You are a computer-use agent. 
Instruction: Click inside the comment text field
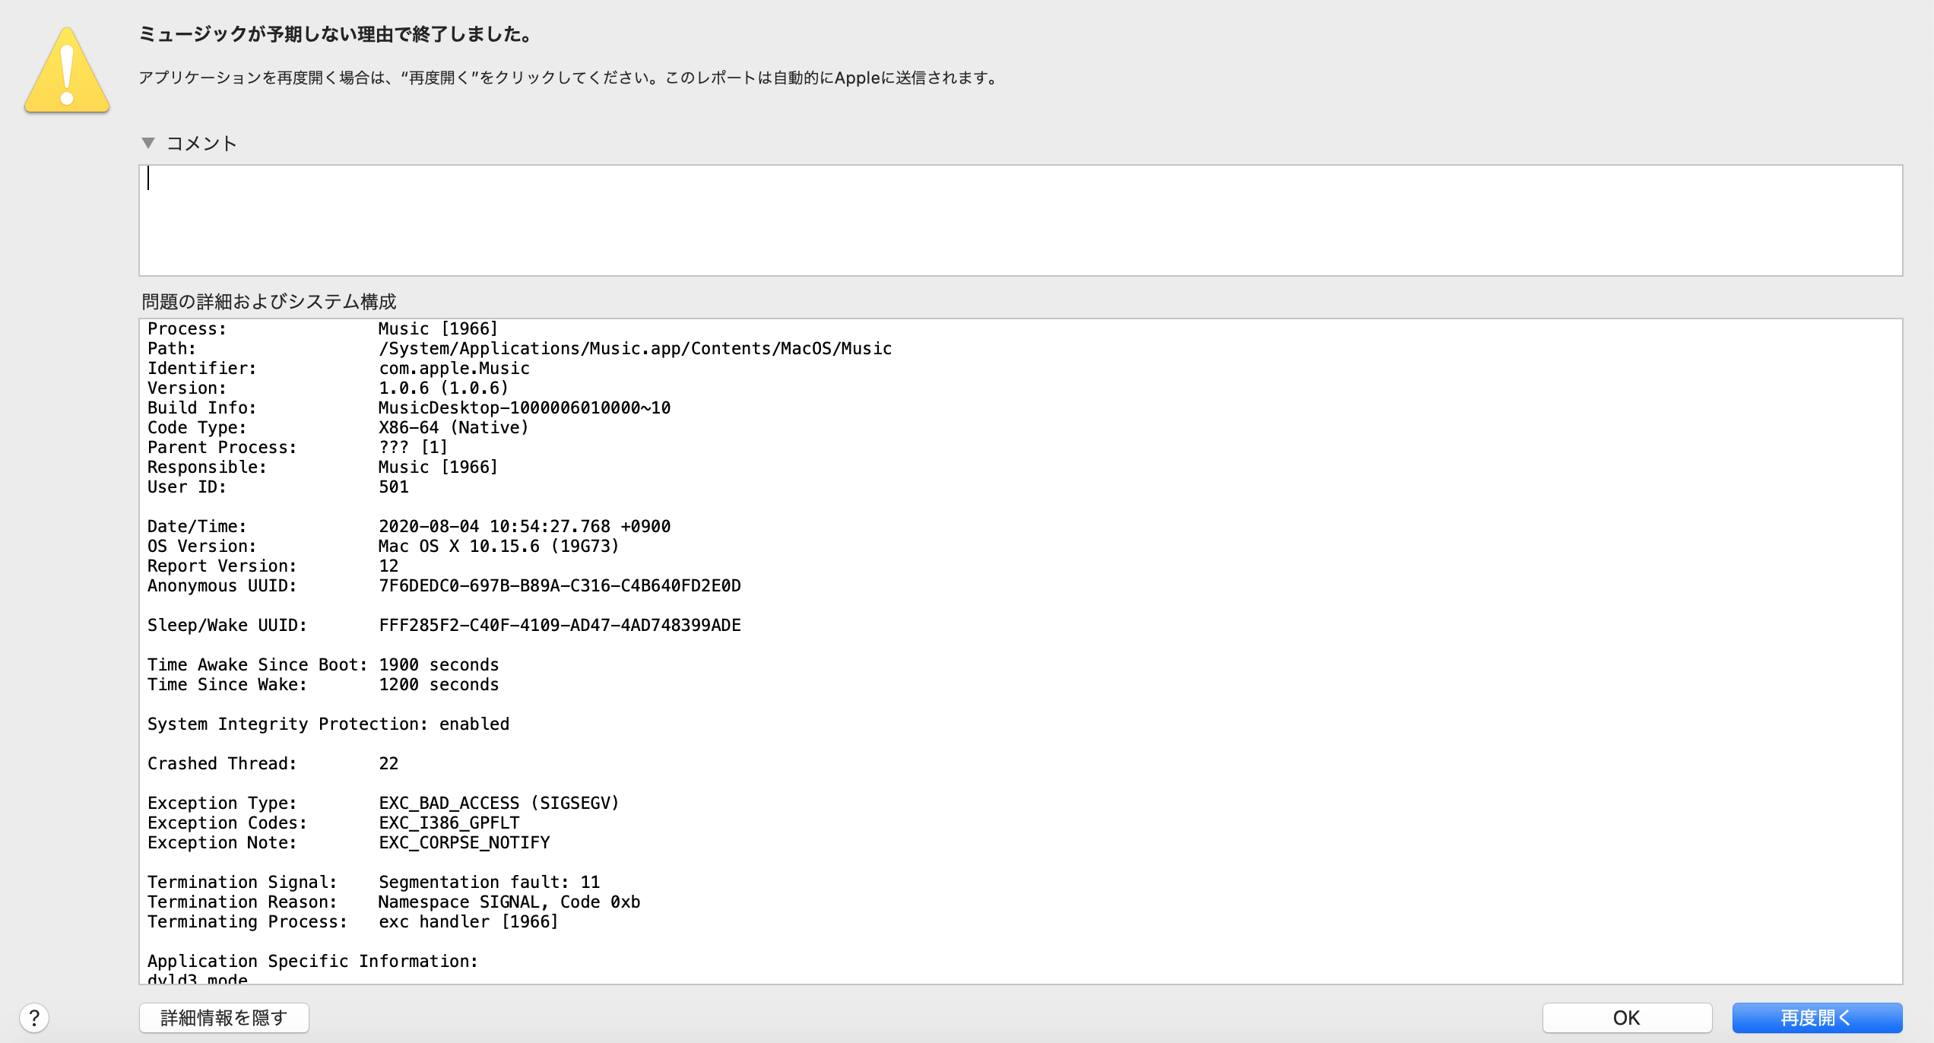point(1019,220)
